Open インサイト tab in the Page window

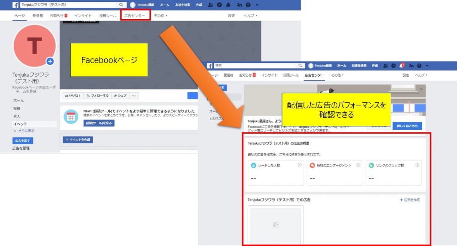pos(83,16)
